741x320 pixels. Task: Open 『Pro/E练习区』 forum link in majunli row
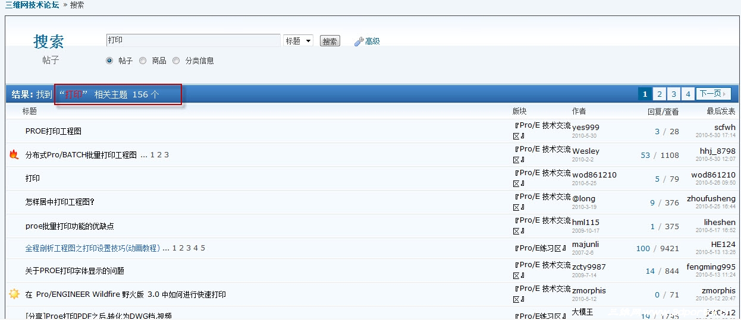pos(539,248)
